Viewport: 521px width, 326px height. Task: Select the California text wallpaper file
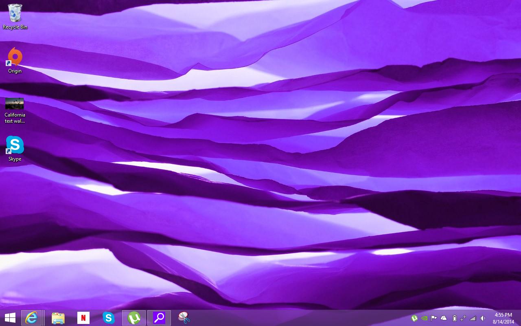click(15, 110)
